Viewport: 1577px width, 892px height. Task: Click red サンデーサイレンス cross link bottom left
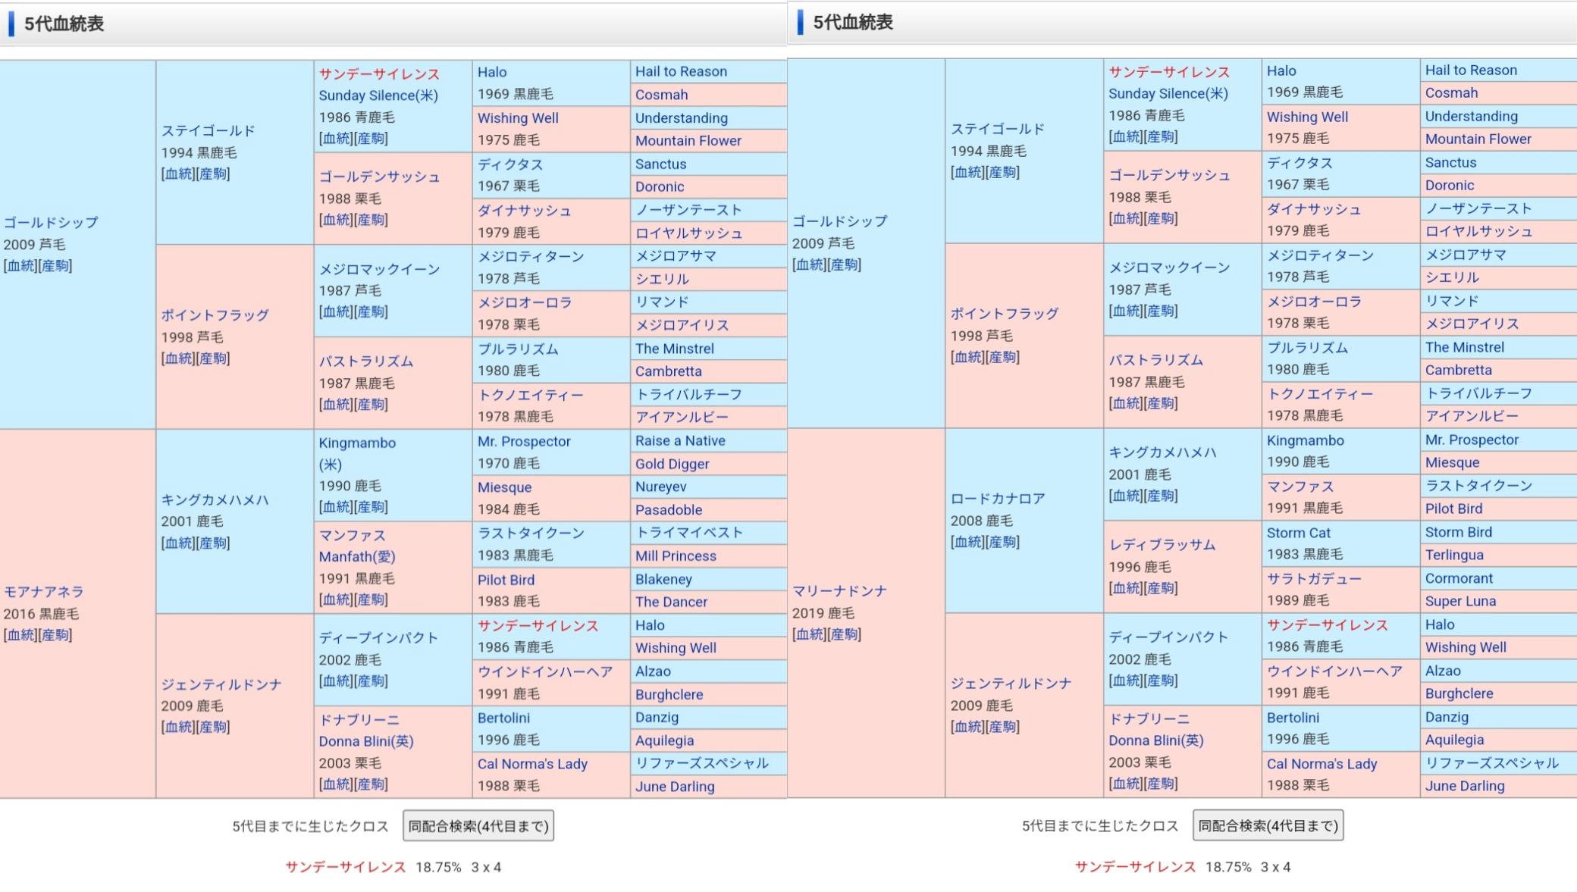tap(345, 867)
